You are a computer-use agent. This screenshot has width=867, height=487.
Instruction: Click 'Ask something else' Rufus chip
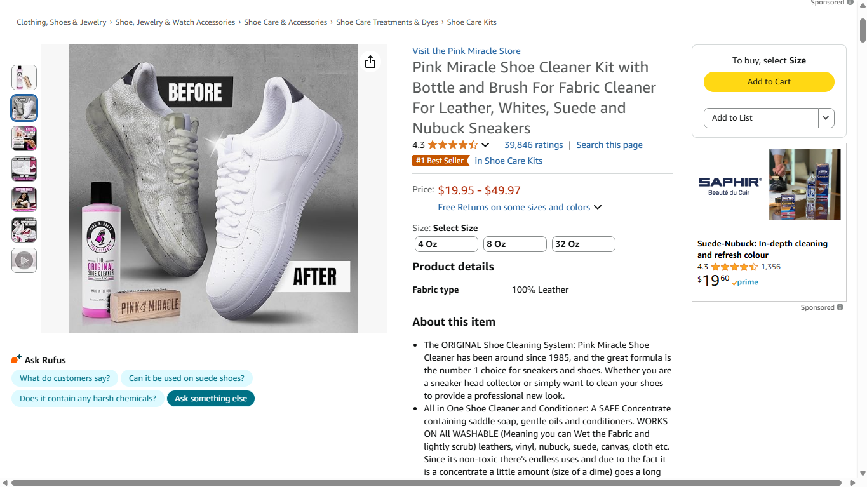pos(211,399)
